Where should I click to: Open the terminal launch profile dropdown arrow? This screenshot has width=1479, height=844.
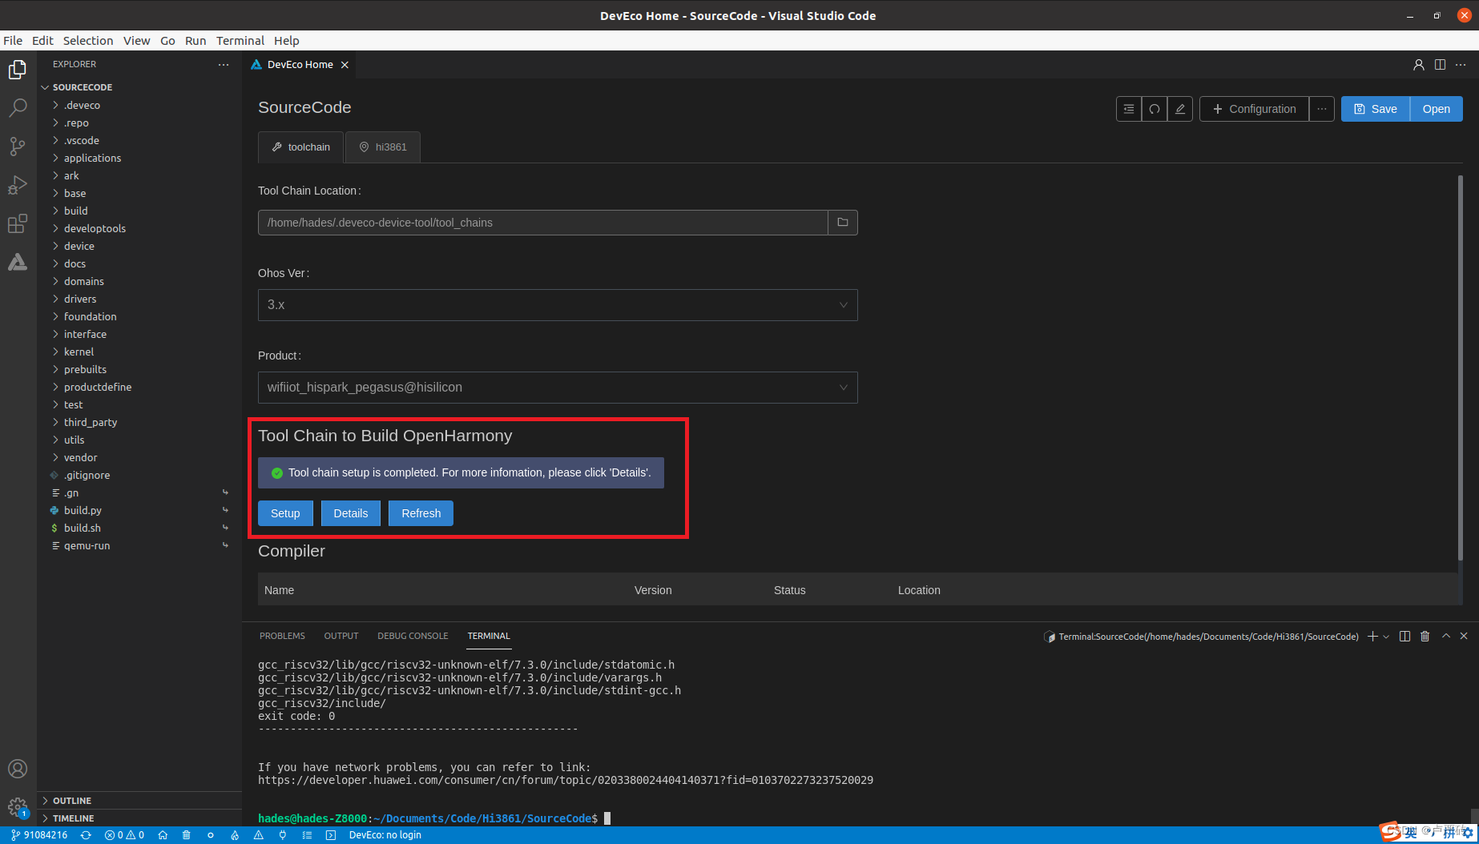coord(1386,637)
